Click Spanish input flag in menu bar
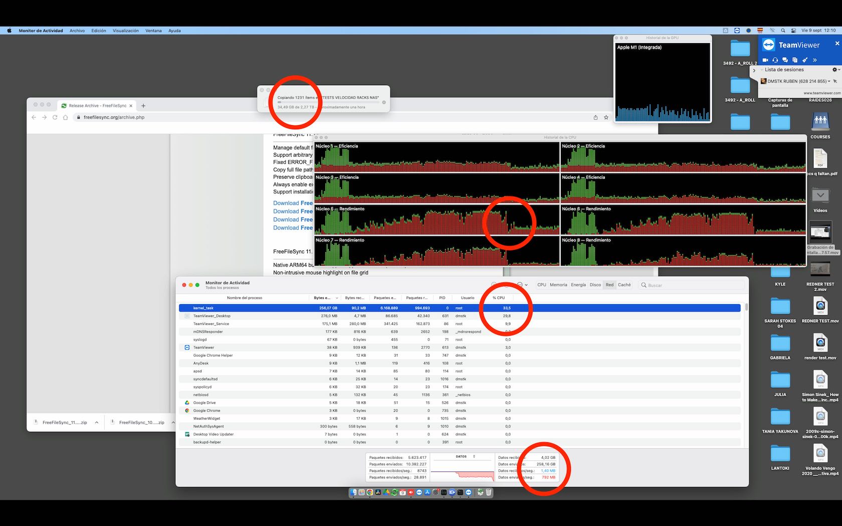The width and height of the screenshot is (842, 526). 760,31
